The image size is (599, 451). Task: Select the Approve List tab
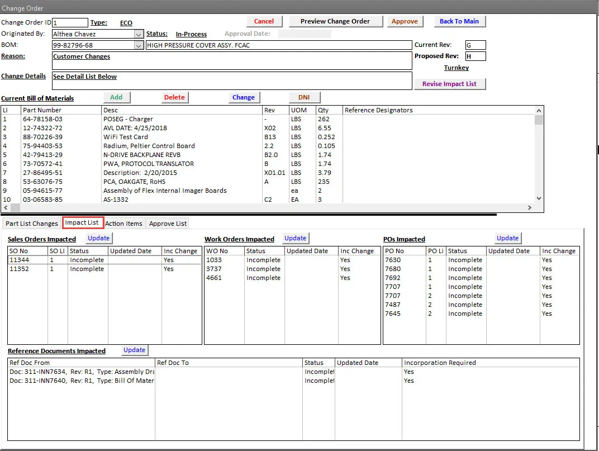point(168,224)
